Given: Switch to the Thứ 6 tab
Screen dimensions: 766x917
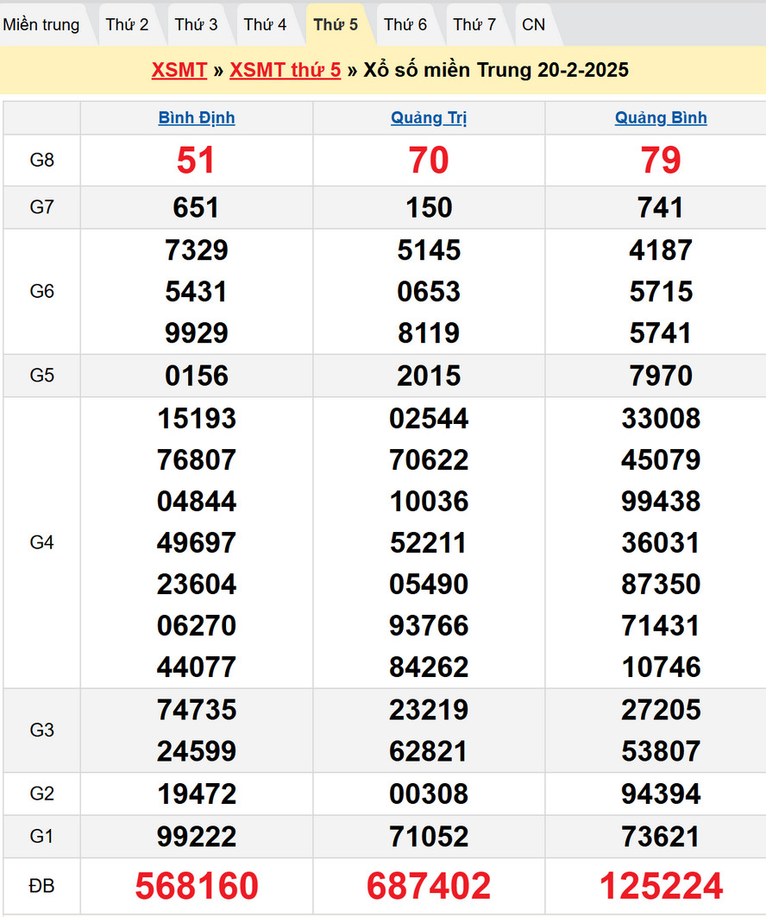Looking at the screenshot, I should point(405,25).
